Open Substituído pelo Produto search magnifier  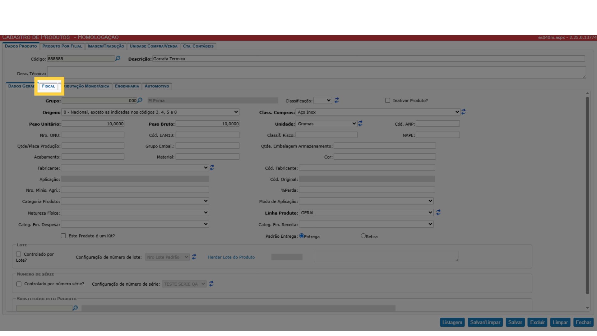click(x=75, y=308)
